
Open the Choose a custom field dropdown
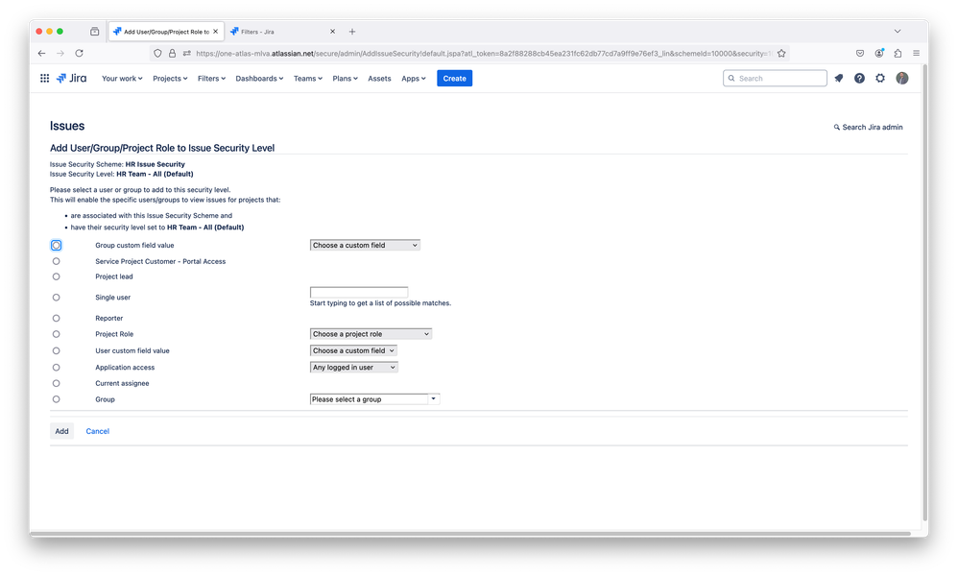coord(365,244)
